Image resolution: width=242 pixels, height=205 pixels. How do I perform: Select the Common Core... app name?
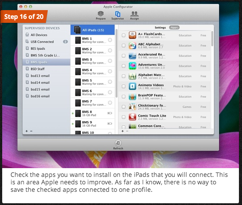pyautogui.click(x=151, y=126)
